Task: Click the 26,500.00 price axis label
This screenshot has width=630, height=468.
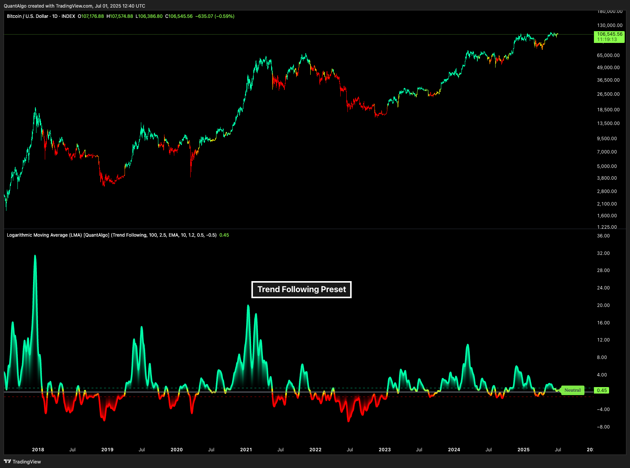Action: tap(608, 94)
